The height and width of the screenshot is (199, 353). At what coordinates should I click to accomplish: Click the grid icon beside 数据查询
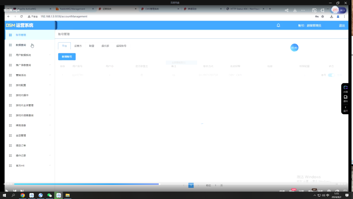10,45
